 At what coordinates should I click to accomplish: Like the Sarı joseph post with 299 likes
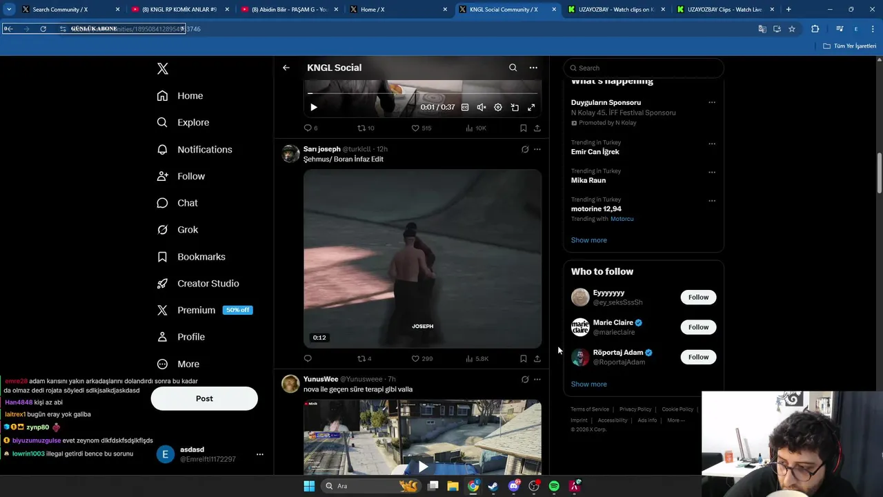(x=421, y=358)
